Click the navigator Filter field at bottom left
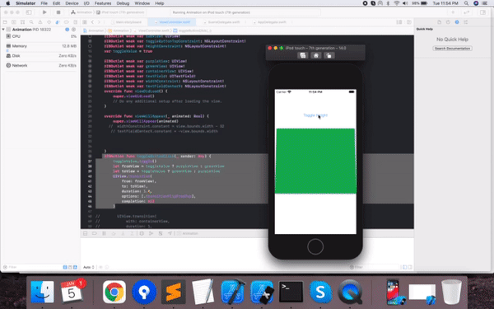The height and width of the screenshot is (309, 494). click(x=31, y=267)
